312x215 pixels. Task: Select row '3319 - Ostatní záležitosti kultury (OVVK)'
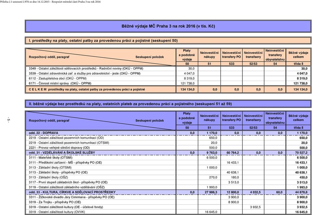pyautogui.click(x=168, y=212)
